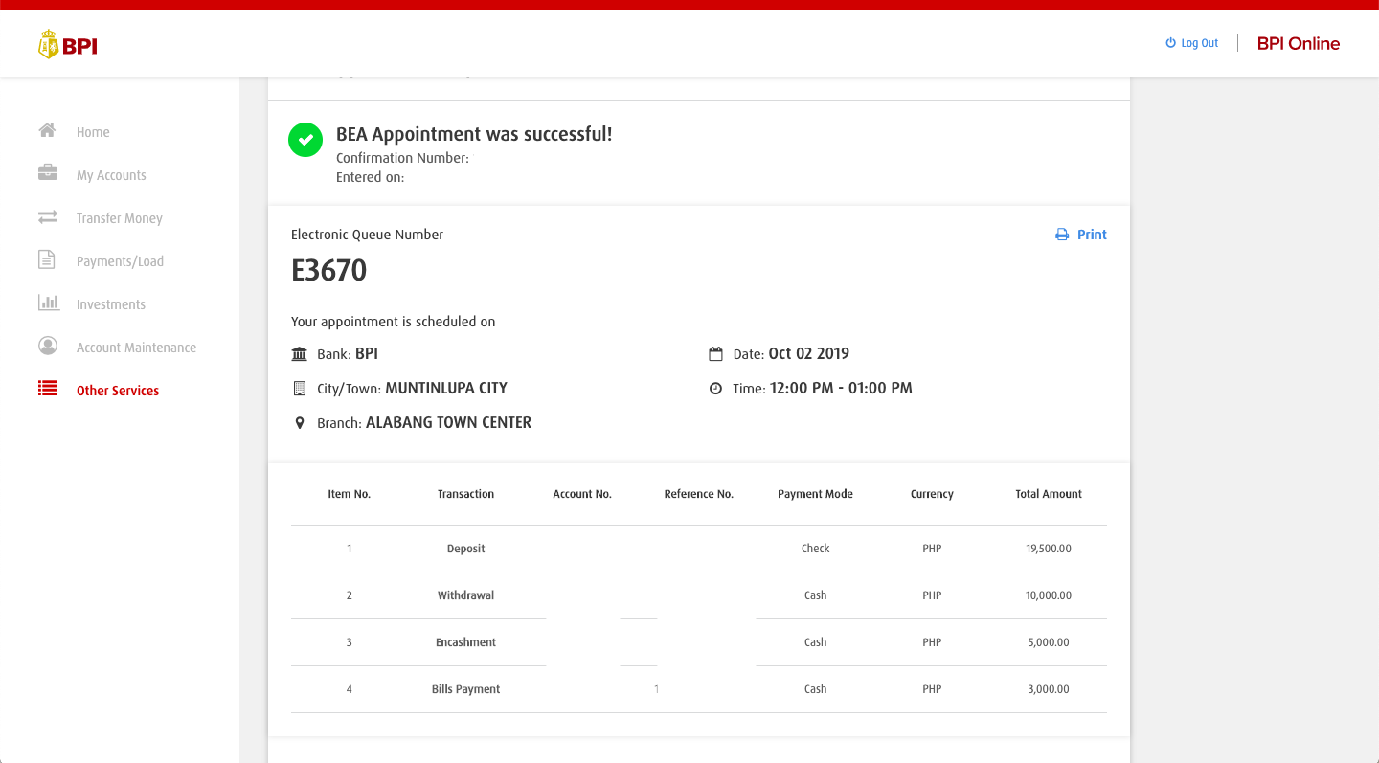1379x763 pixels.
Task: Click the Reference No. column header
Action: (699, 494)
